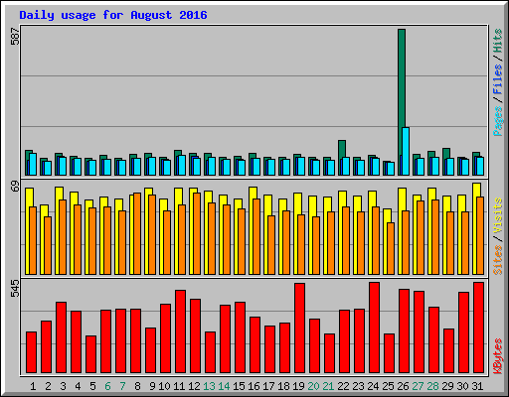Image resolution: width=509 pixels, height=397 pixels.
Task: Click the cyan pages bar for day 26
Action: (x=406, y=151)
